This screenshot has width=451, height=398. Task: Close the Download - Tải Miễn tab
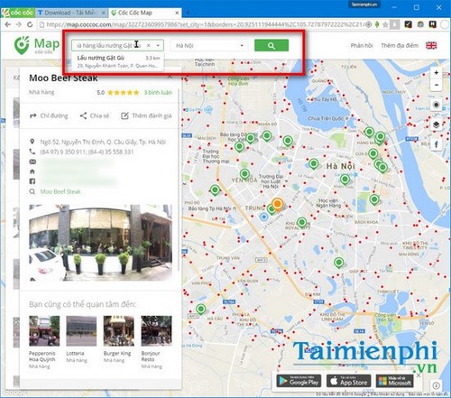tap(104, 13)
